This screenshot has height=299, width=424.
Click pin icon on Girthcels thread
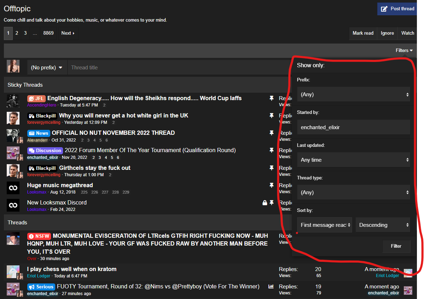click(x=271, y=168)
